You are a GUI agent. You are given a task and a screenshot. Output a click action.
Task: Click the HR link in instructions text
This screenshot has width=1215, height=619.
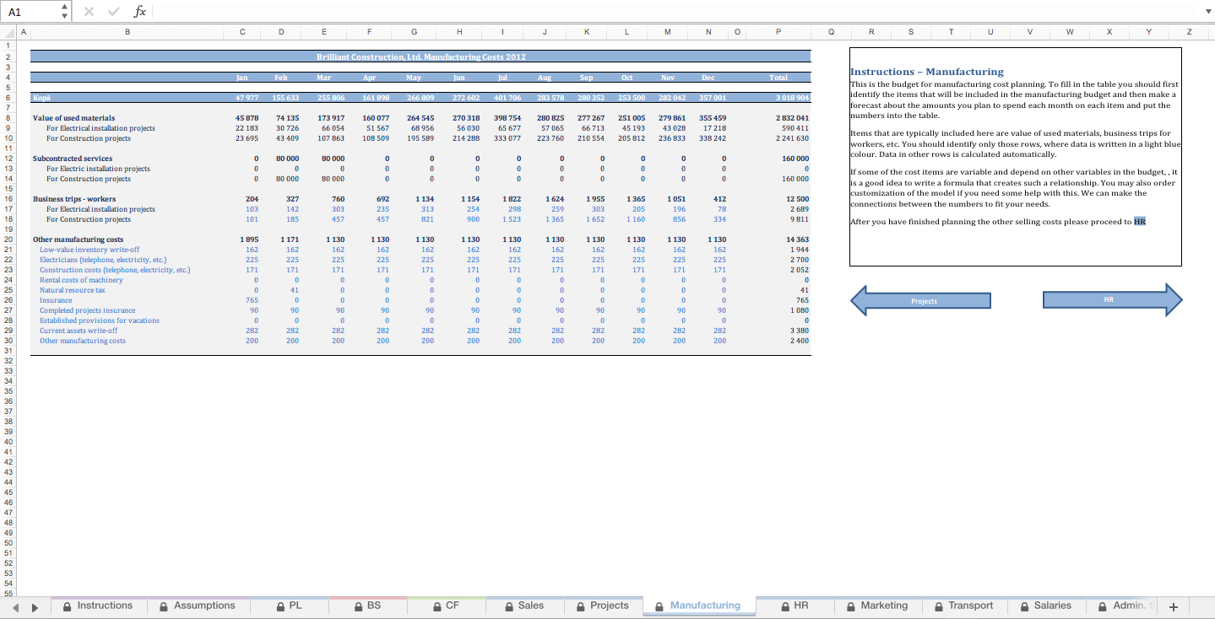(1140, 222)
